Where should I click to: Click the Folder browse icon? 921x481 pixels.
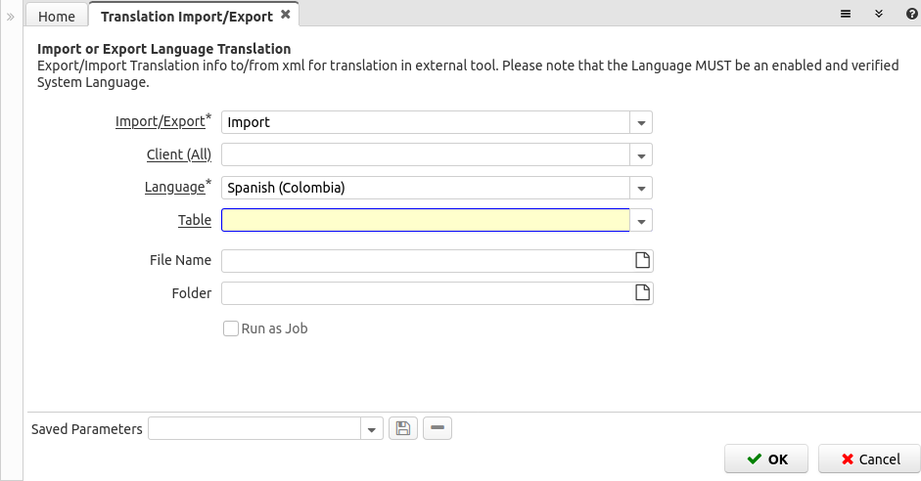coord(643,292)
